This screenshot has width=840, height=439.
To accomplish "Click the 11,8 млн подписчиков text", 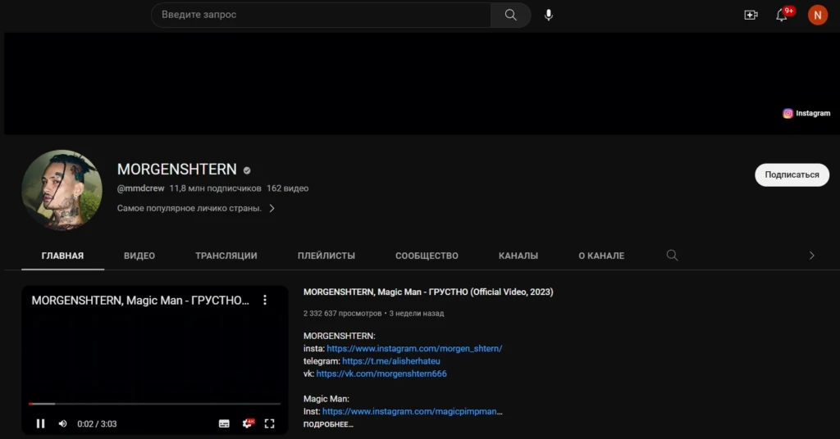I will tap(216, 188).
